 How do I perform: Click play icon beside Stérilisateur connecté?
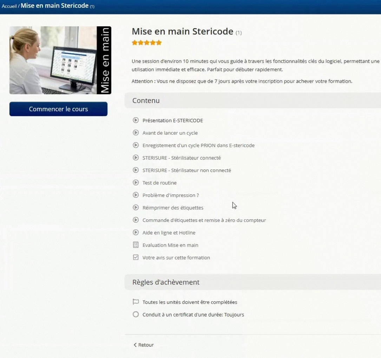point(136,158)
